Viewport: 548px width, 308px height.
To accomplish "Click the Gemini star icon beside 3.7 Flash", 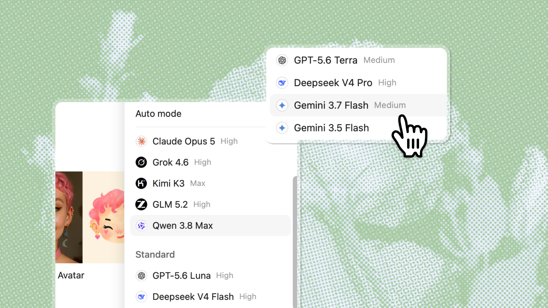I will pos(282,105).
